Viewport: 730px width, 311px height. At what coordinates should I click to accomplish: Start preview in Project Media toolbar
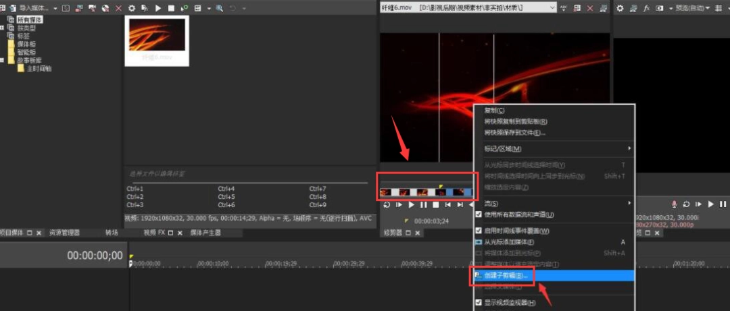click(158, 8)
